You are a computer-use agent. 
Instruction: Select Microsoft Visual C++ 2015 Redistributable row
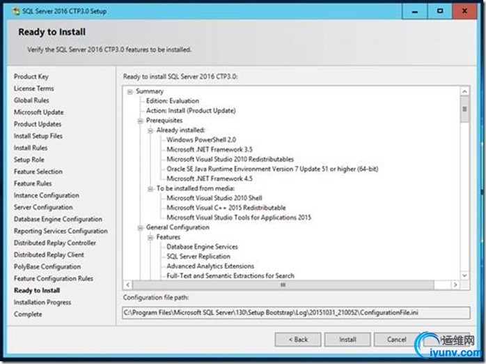pyautogui.click(x=226, y=208)
